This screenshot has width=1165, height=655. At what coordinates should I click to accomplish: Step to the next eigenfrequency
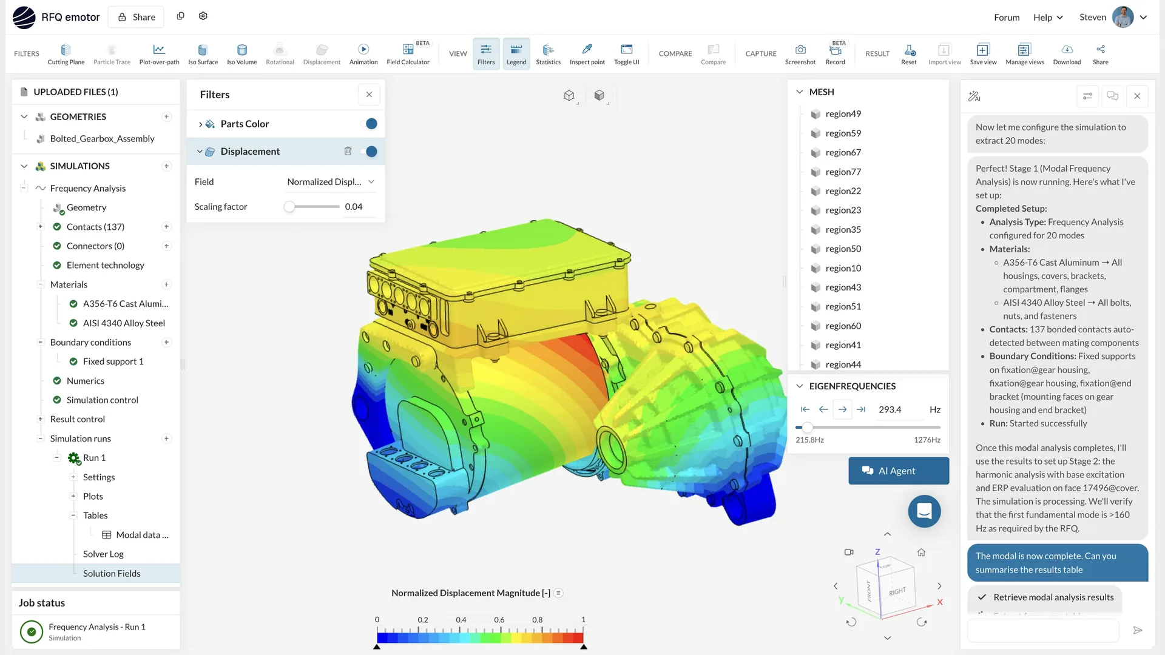842,409
